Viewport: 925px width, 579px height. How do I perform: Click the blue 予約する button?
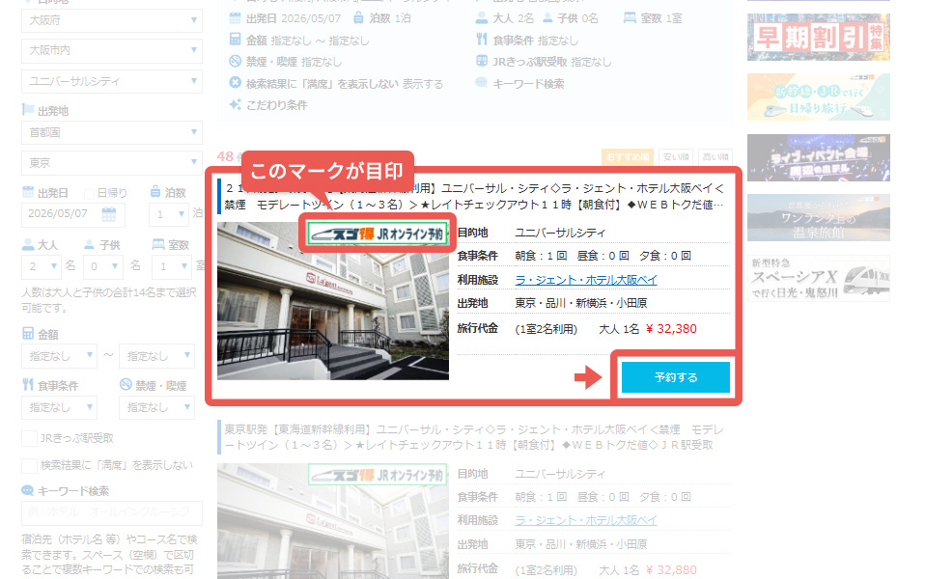pyautogui.click(x=676, y=377)
